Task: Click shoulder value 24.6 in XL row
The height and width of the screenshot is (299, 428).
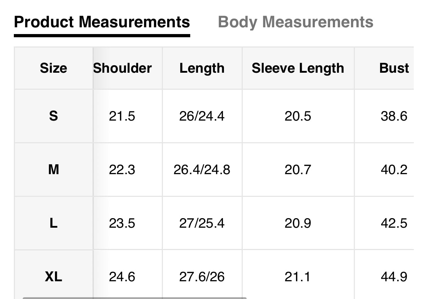Action: 122,277
